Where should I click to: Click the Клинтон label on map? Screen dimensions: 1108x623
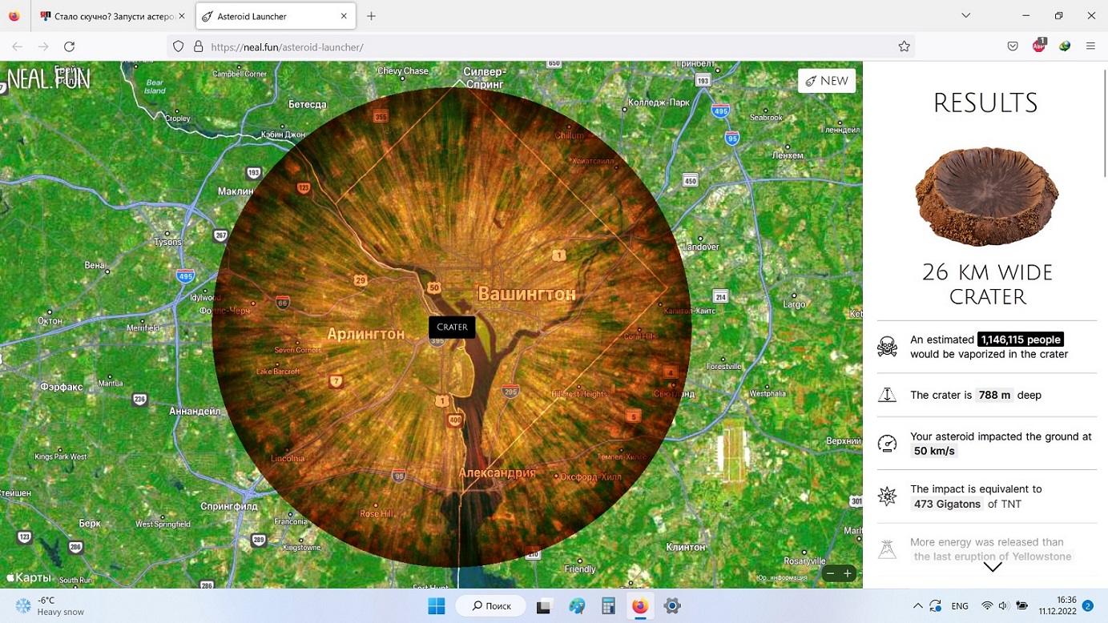coord(686,547)
